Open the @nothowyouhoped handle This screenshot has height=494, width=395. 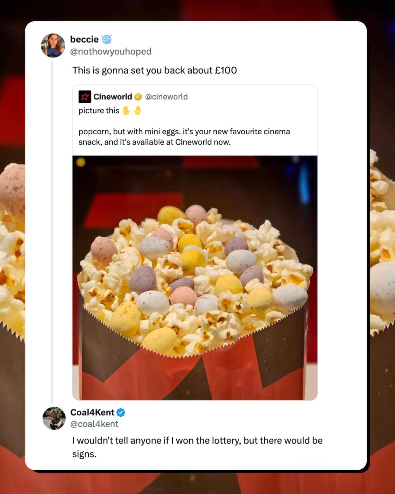pos(111,52)
